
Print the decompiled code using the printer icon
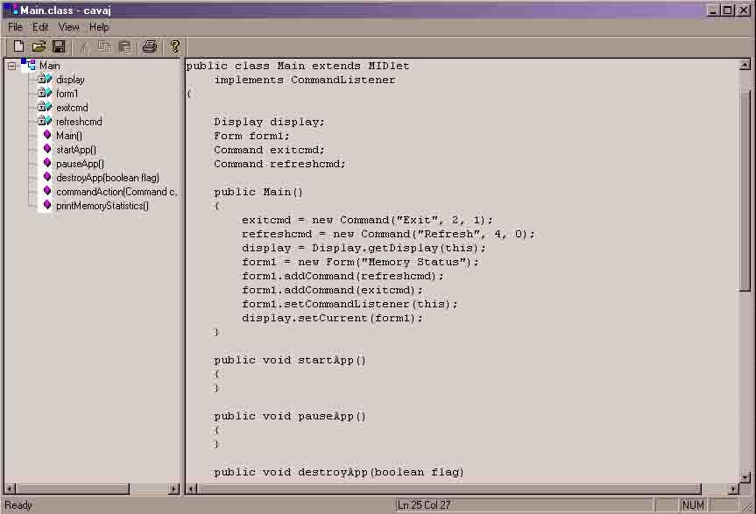[x=150, y=46]
